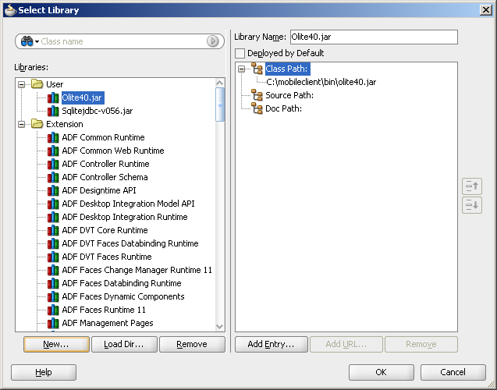Select ADF Controller Schema library
Screen dimensions: 497x390
[105, 177]
